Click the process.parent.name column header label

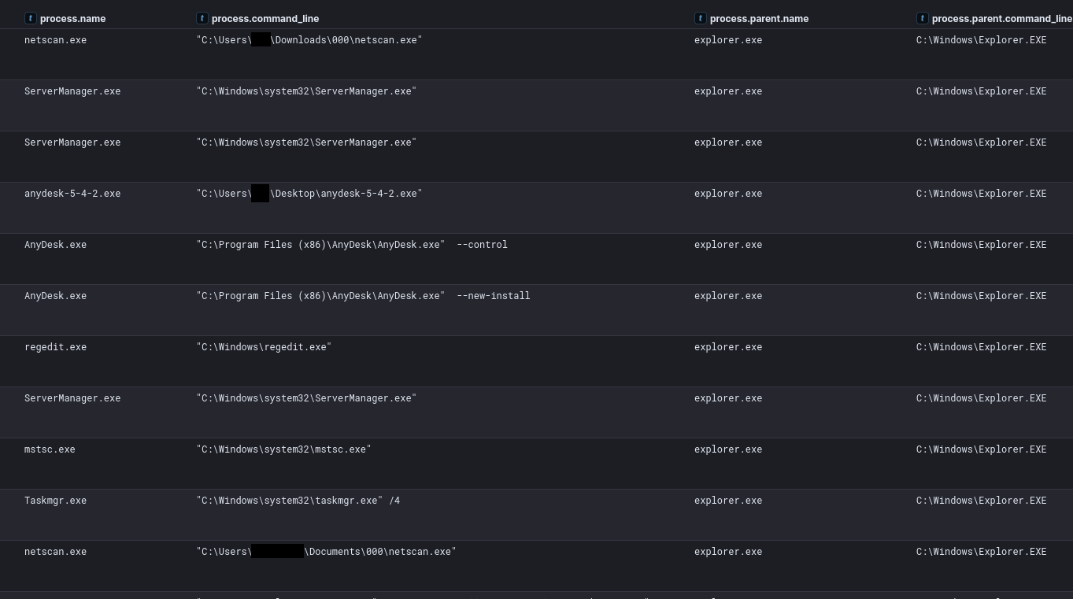click(x=759, y=19)
